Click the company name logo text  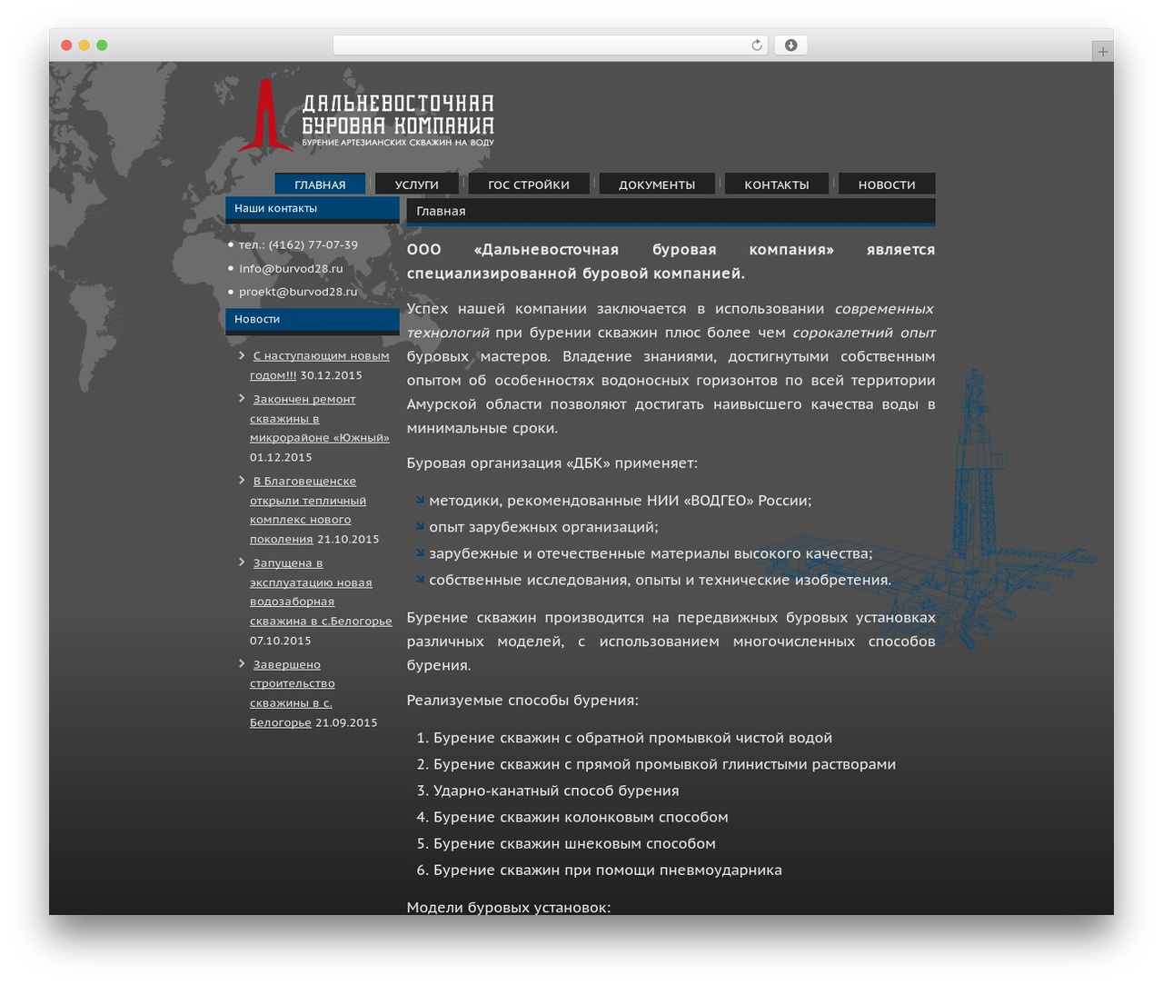[x=398, y=119]
